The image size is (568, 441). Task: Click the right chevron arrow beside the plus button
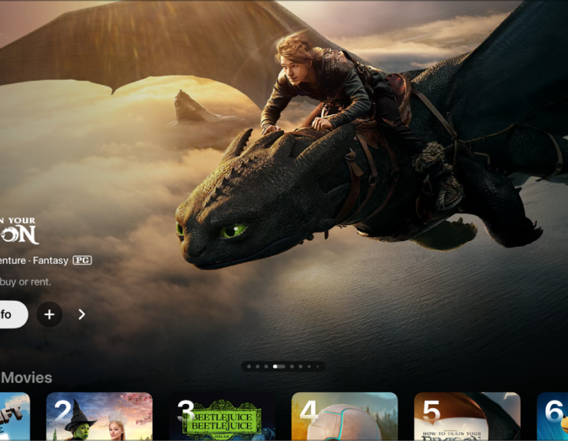(82, 314)
